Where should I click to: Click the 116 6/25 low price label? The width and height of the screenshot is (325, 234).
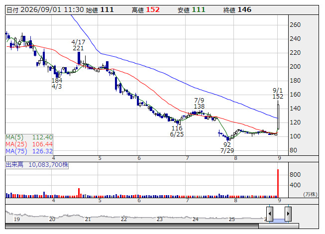(177, 131)
